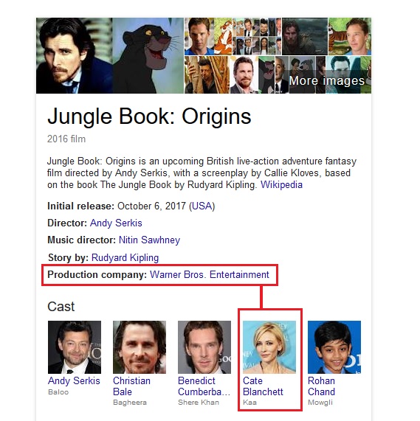Screen dimensions: 420x421
Task: Open the large bearded man header image
Action: point(74,55)
